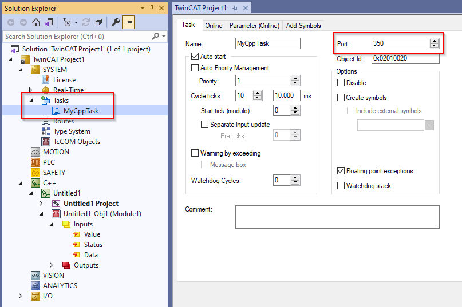Select the Routes node icon
Screen dimensions: 462x307
coord(46,121)
